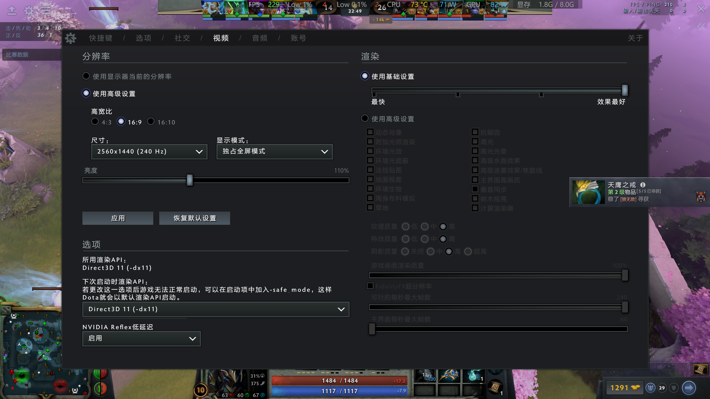Click the Zeus hero portrait in top bar
This screenshot has height=399, width=710.
pos(214,8)
